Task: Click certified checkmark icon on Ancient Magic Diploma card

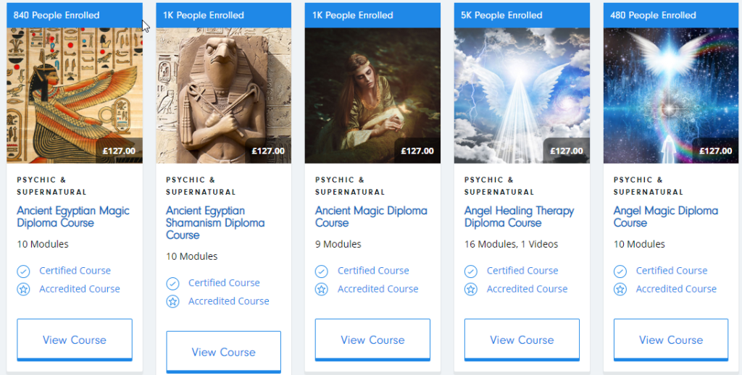Action: (x=322, y=271)
